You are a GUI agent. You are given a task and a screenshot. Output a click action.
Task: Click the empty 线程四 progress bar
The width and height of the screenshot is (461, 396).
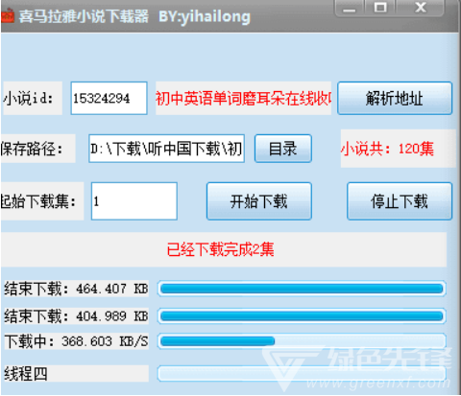coord(302,374)
